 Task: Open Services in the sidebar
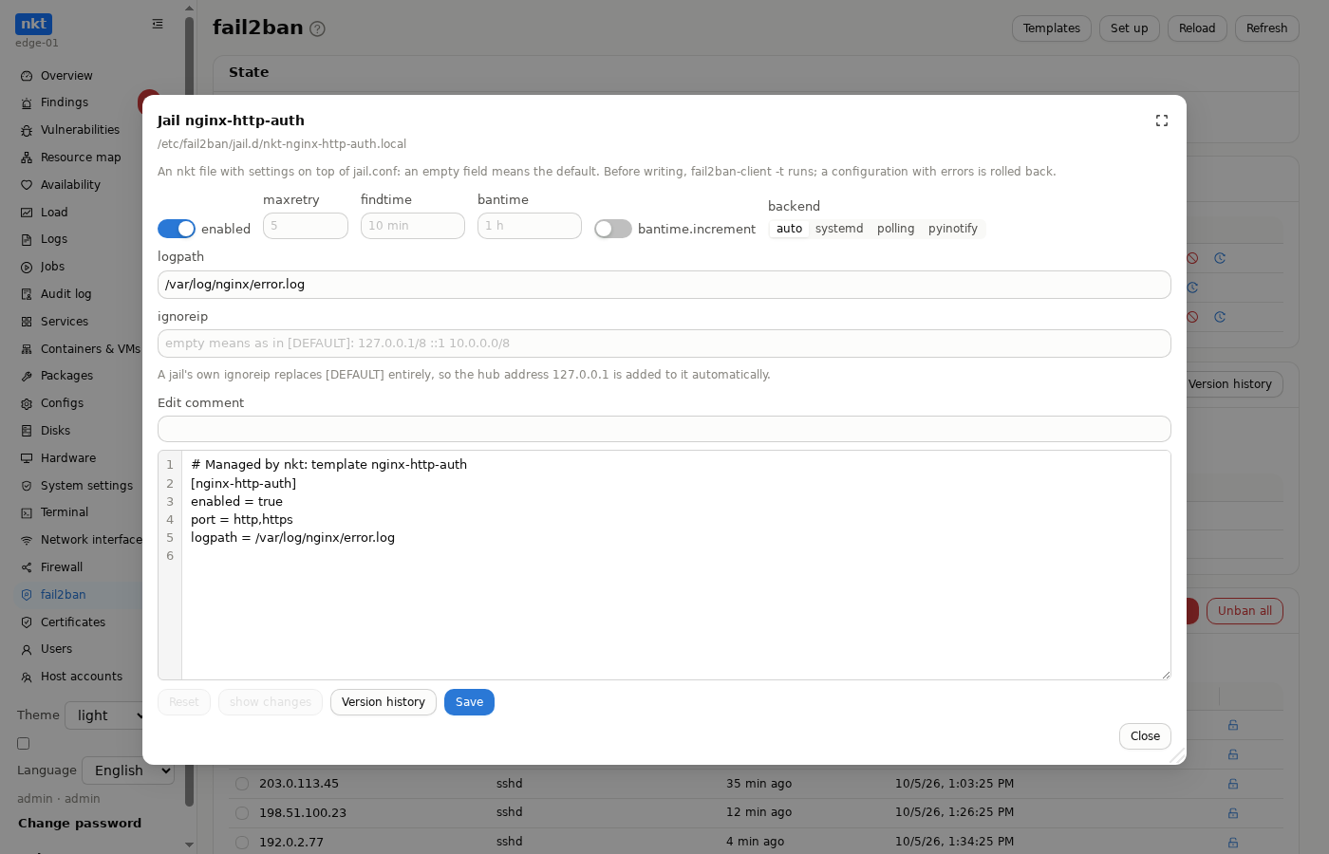65,322
